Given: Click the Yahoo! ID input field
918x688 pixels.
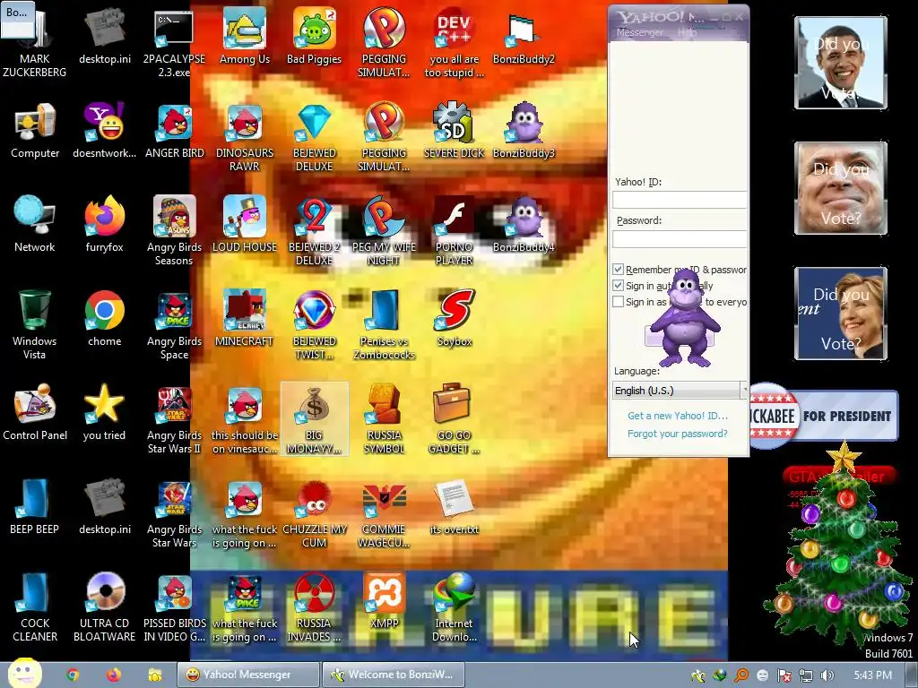Looking at the screenshot, I should coord(680,200).
